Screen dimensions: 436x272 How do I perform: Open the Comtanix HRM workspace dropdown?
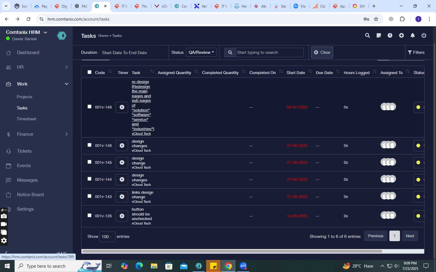tap(27, 32)
